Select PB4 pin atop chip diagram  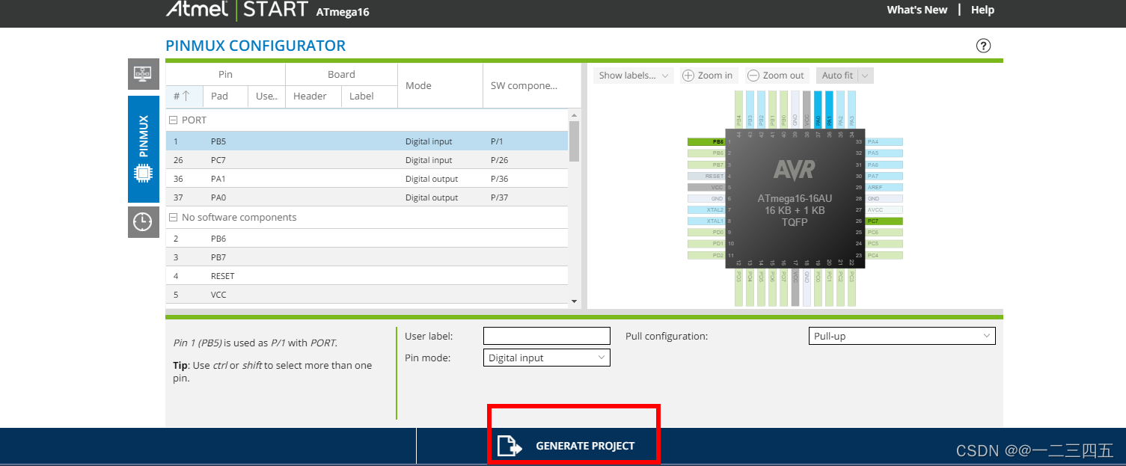point(738,109)
